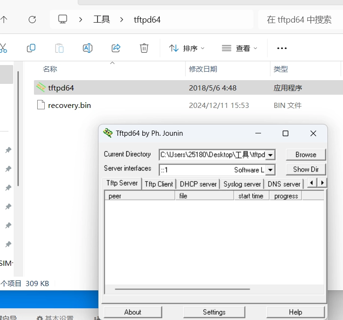This screenshot has width=343, height=320.
Task: Open the Current Directory dropdown arrow
Action: click(270, 155)
